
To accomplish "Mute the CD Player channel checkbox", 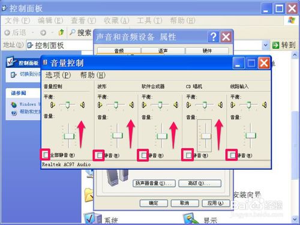I will 188,155.
